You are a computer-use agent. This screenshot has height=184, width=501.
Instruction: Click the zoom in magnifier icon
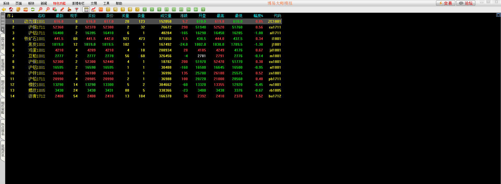[40, 9]
